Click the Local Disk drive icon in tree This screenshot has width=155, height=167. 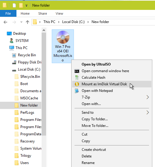(14, 70)
